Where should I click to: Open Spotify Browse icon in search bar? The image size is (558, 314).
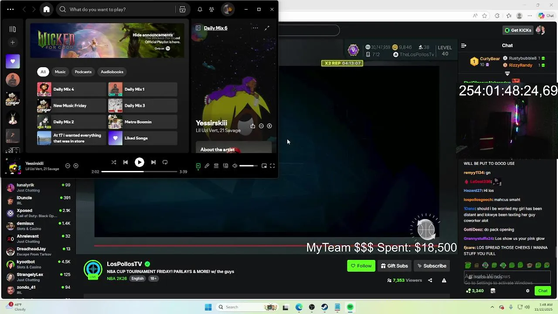point(182,9)
